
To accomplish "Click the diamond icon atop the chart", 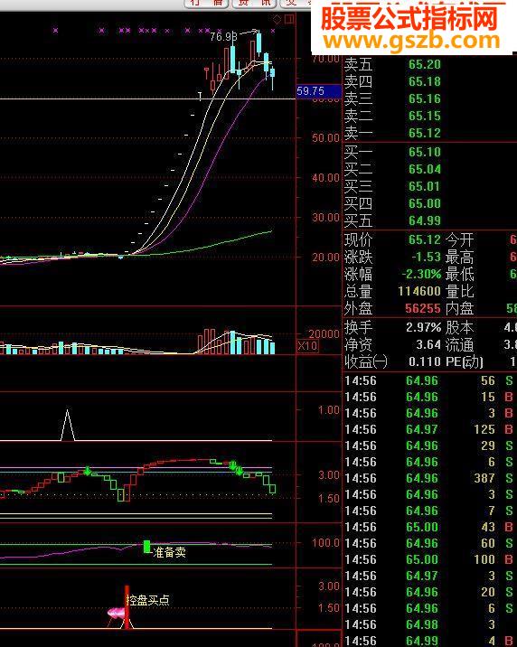I will pos(277,19).
